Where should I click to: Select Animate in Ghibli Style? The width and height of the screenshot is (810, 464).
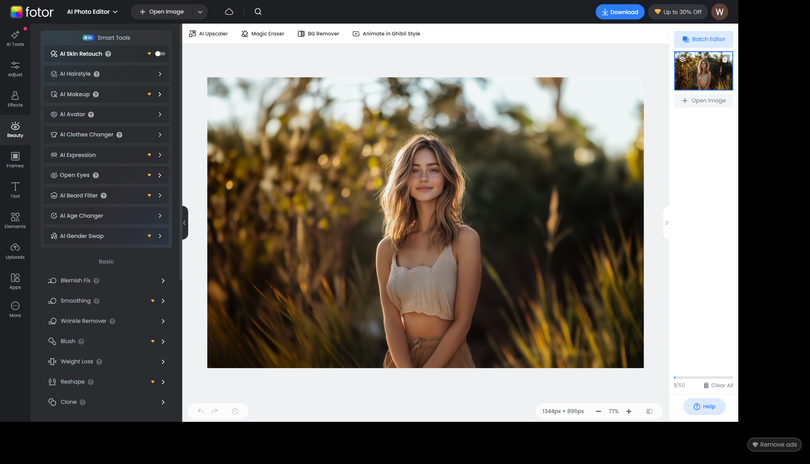coord(386,34)
